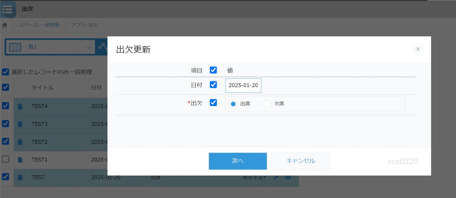Toggle the select-all checkbox in the table header

[x=5, y=87]
